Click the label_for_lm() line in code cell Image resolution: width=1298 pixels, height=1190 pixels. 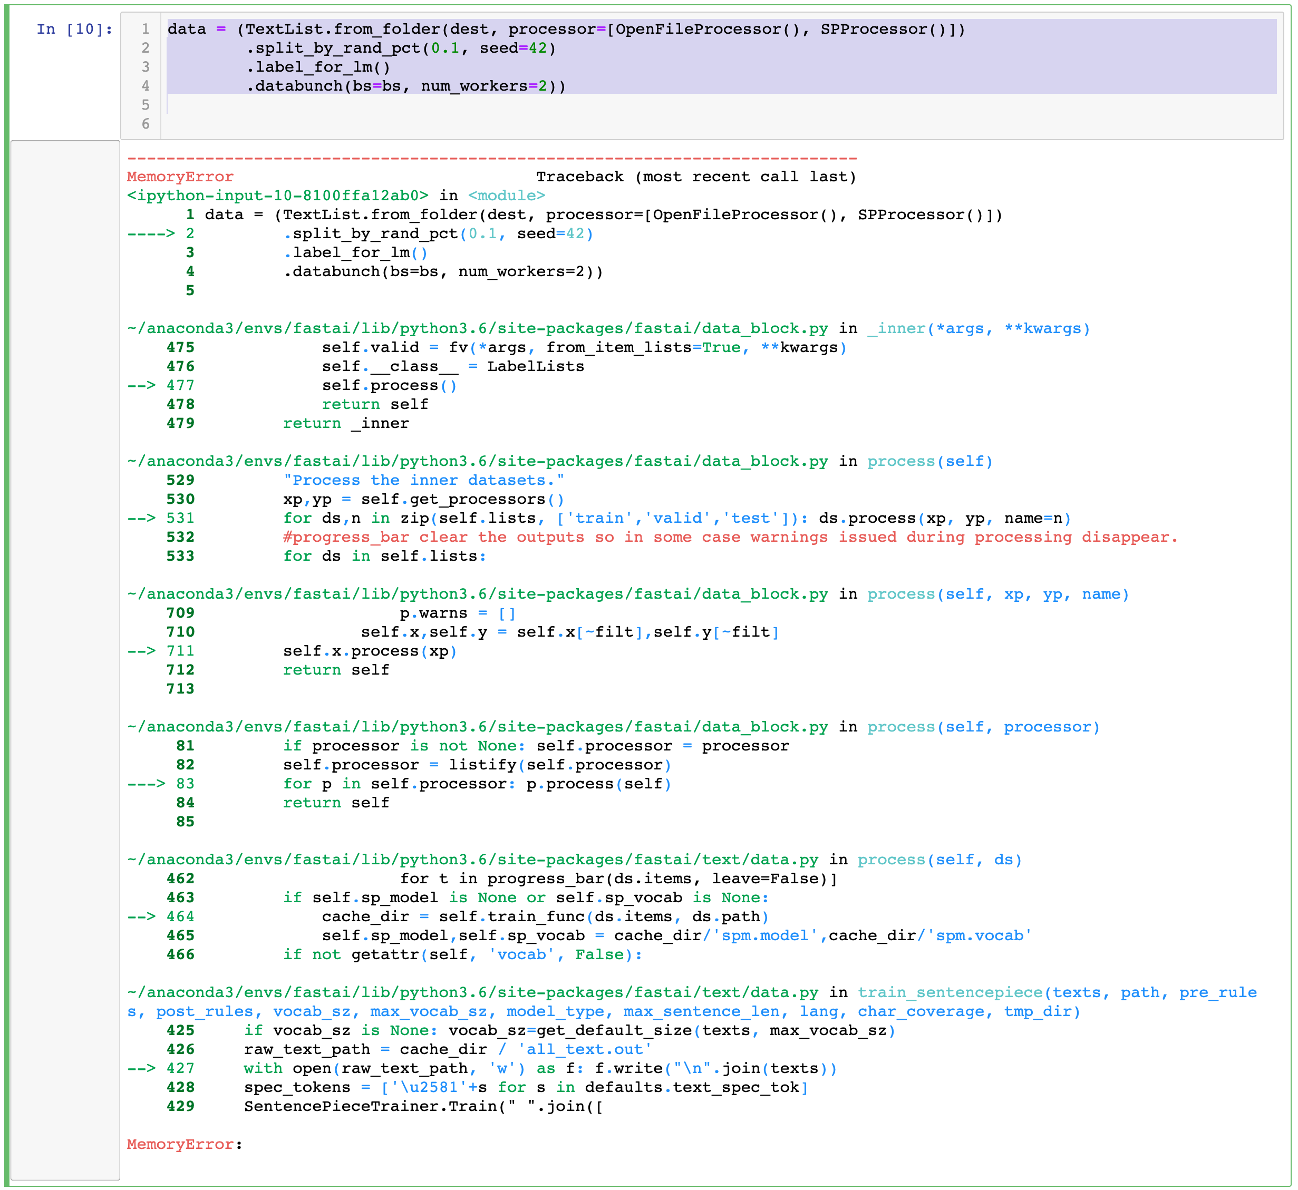318,67
